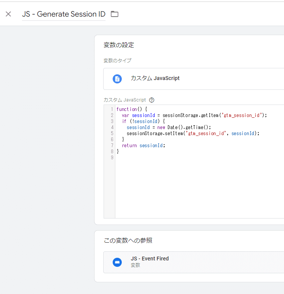Place cursor on 'var sessionId' code line
This screenshot has width=284, height=294.
[194, 115]
